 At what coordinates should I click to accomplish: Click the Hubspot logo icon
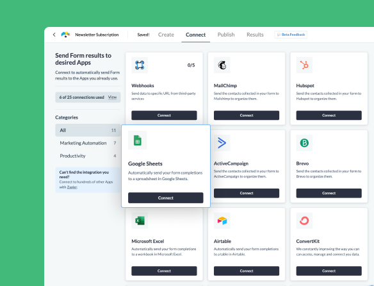304,65
